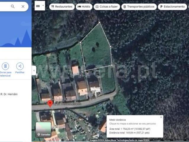Open the keyboard input options dropdown arrow

[43, 6]
